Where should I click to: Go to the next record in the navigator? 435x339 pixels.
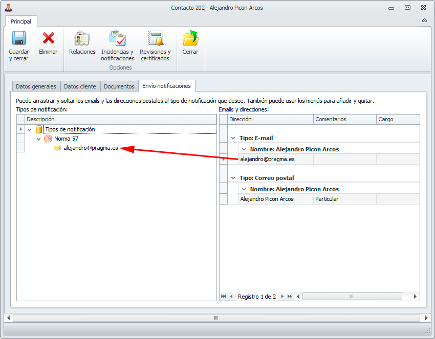click(282, 297)
